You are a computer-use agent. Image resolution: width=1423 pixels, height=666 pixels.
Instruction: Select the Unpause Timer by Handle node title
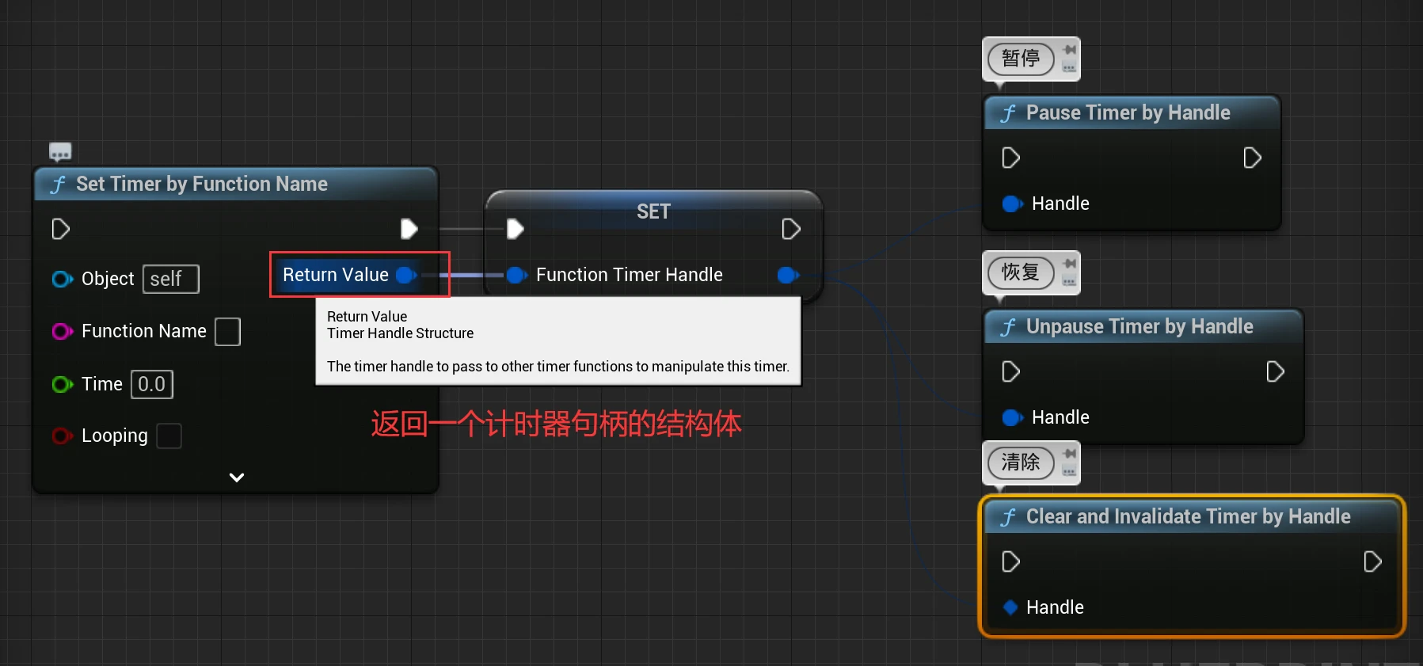coord(1140,326)
